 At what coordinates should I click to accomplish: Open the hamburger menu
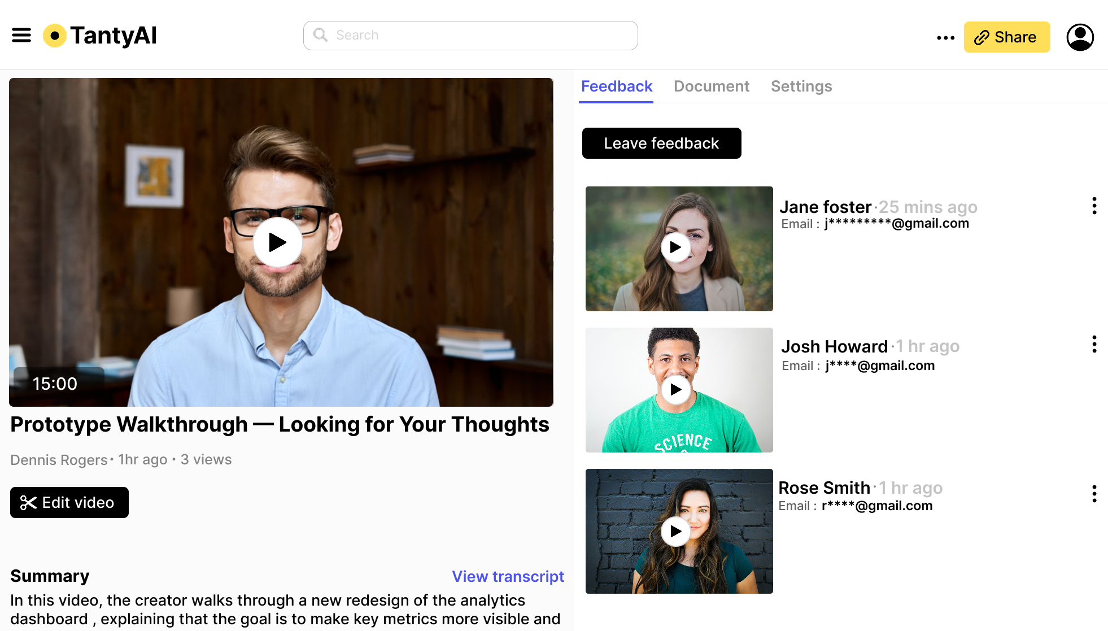click(x=21, y=36)
